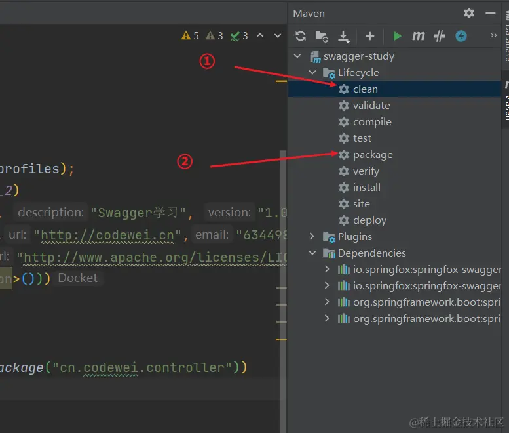Select the package lifecycle phase
This screenshot has height=433, width=509.
(394, 155)
